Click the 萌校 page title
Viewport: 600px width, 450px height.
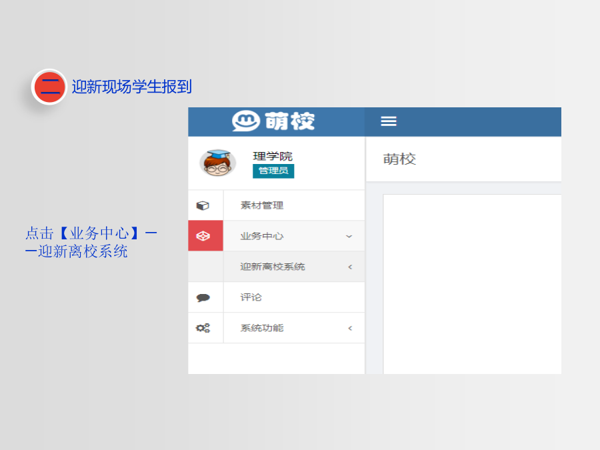[x=399, y=159]
